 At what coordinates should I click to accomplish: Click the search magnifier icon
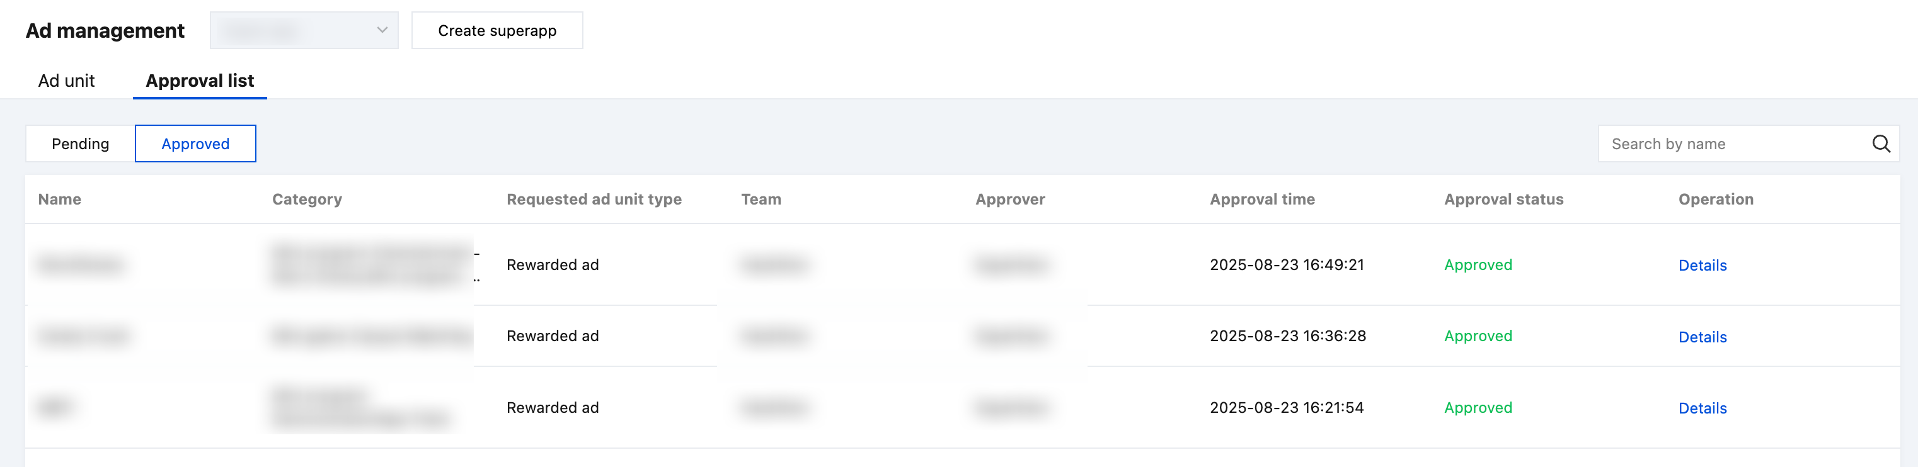coord(1881,143)
